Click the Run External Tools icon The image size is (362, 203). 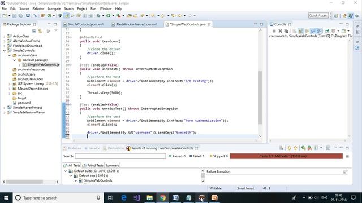118,16
